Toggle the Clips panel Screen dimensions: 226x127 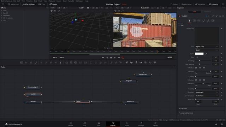click(x=42, y=4)
